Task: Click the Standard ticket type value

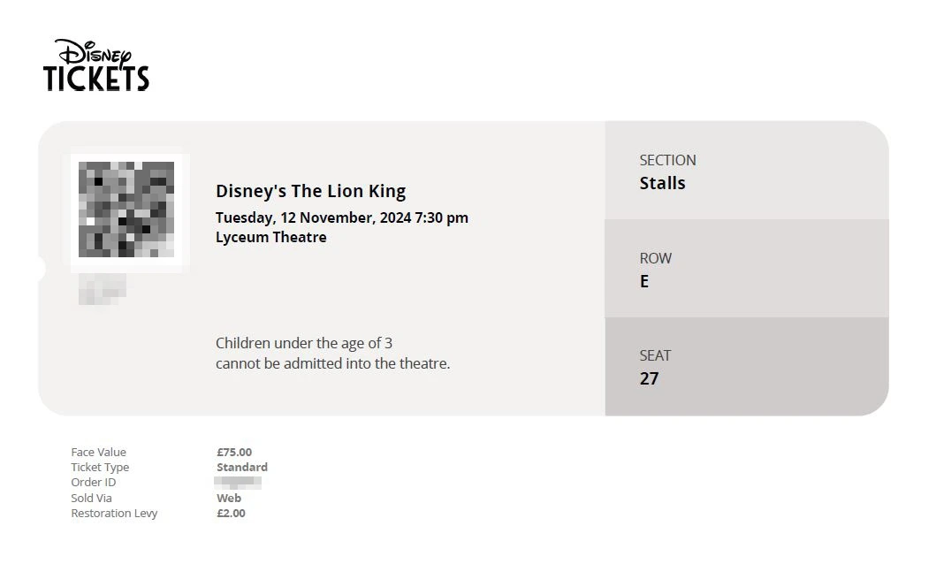Action: 242,467
